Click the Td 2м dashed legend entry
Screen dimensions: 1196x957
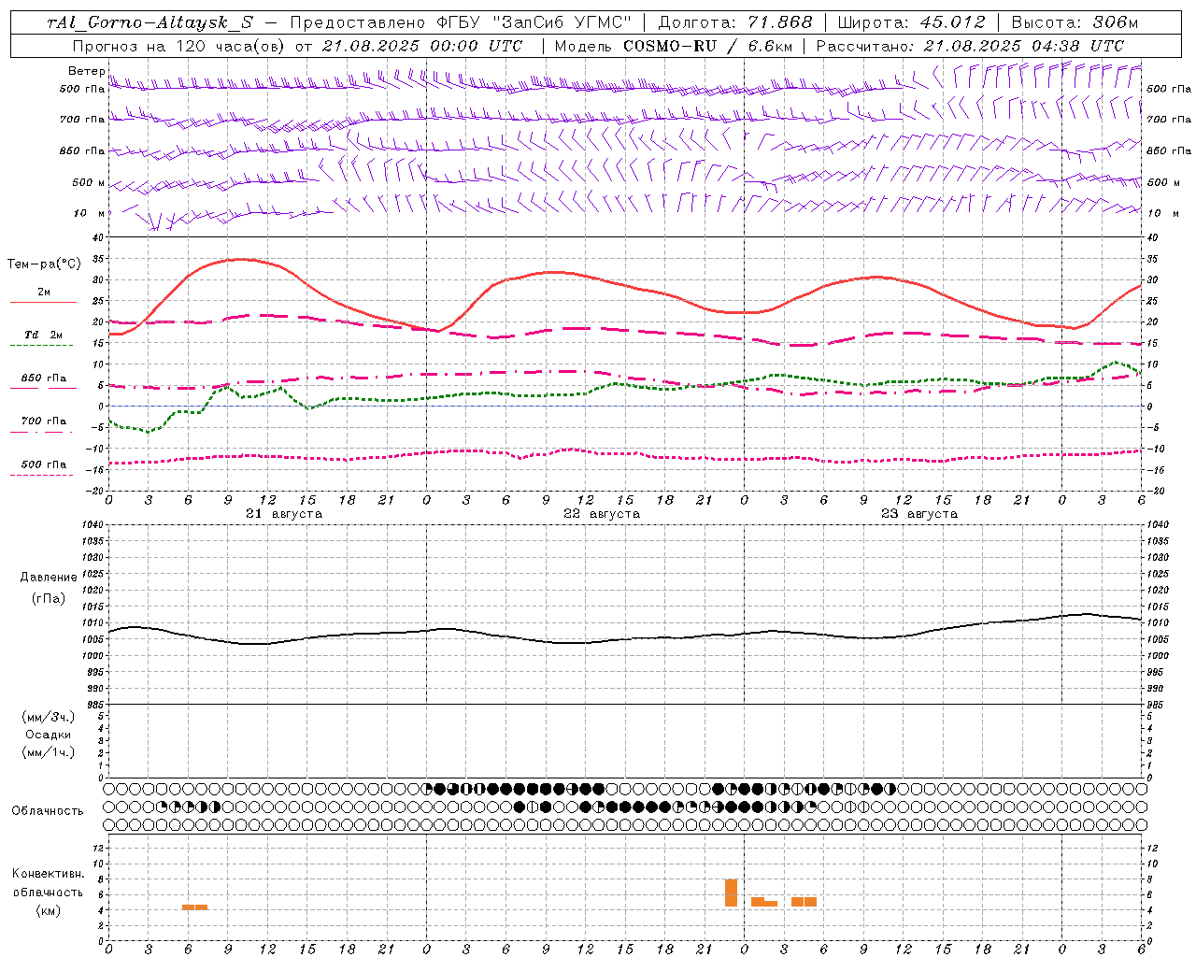click(43, 335)
